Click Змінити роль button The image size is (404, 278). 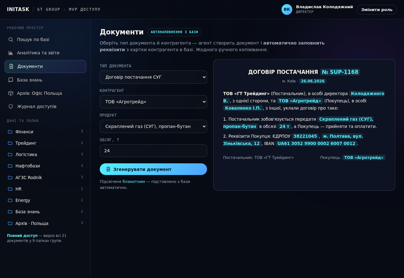pos(377,9)
